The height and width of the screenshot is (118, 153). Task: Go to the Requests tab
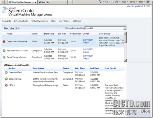(x=6, y=21)
